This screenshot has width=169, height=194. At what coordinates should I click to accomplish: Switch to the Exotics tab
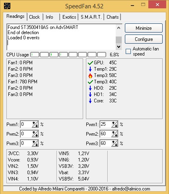point(69,17)
